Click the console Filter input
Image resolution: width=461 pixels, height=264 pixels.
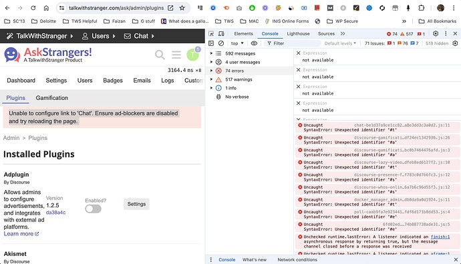pyautogui.click(x=293, y=43)
